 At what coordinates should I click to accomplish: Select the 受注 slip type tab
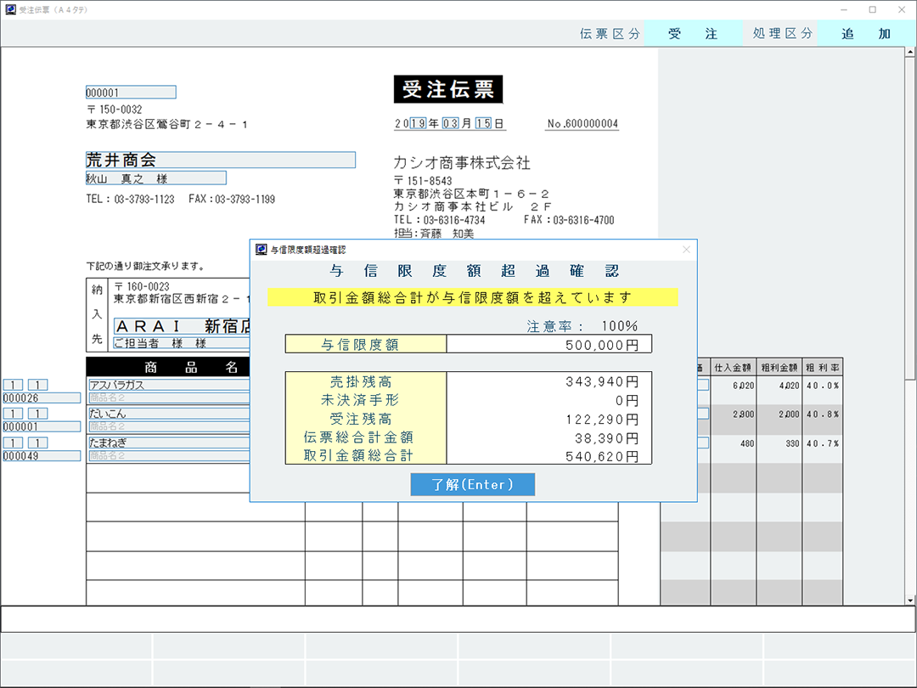point(693,34)
